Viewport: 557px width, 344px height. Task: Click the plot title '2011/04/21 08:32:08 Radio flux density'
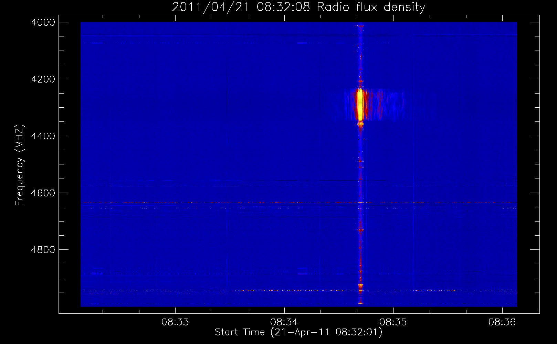(298, 7)
